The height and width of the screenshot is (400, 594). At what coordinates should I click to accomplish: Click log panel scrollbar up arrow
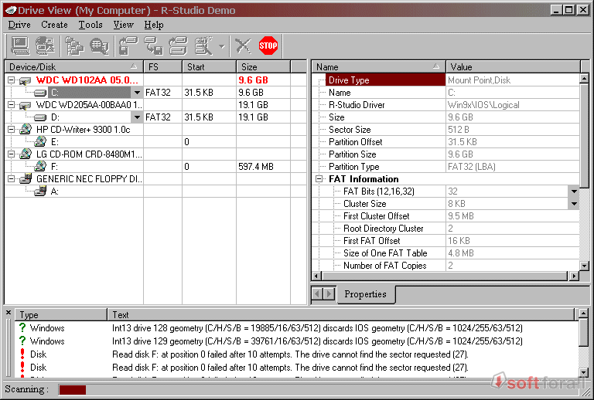coord(583,314)
